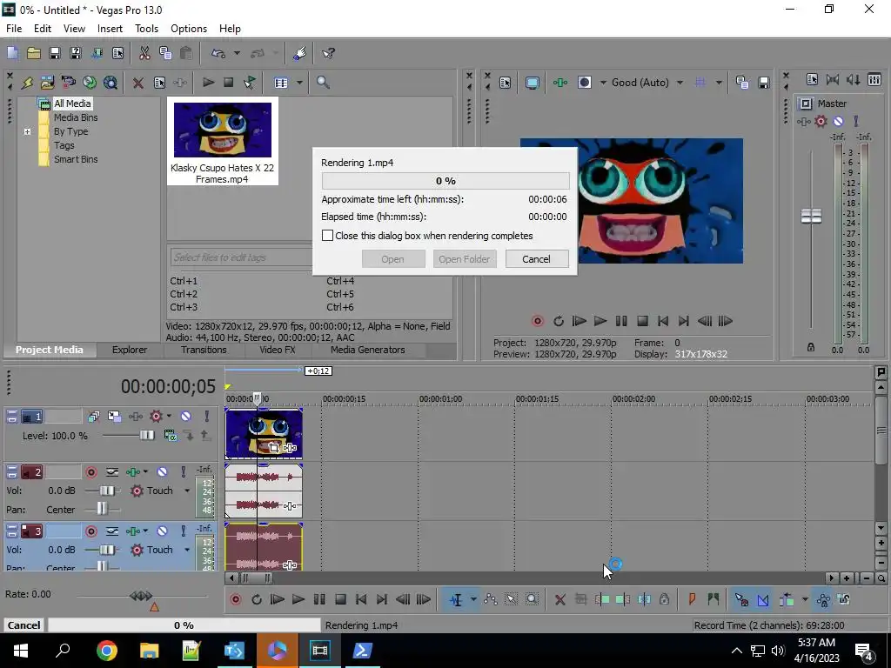Click Loop Playback in timeline transport bar
The width and height of the screenshot is (891, 668).
click(x=257, y=599)
